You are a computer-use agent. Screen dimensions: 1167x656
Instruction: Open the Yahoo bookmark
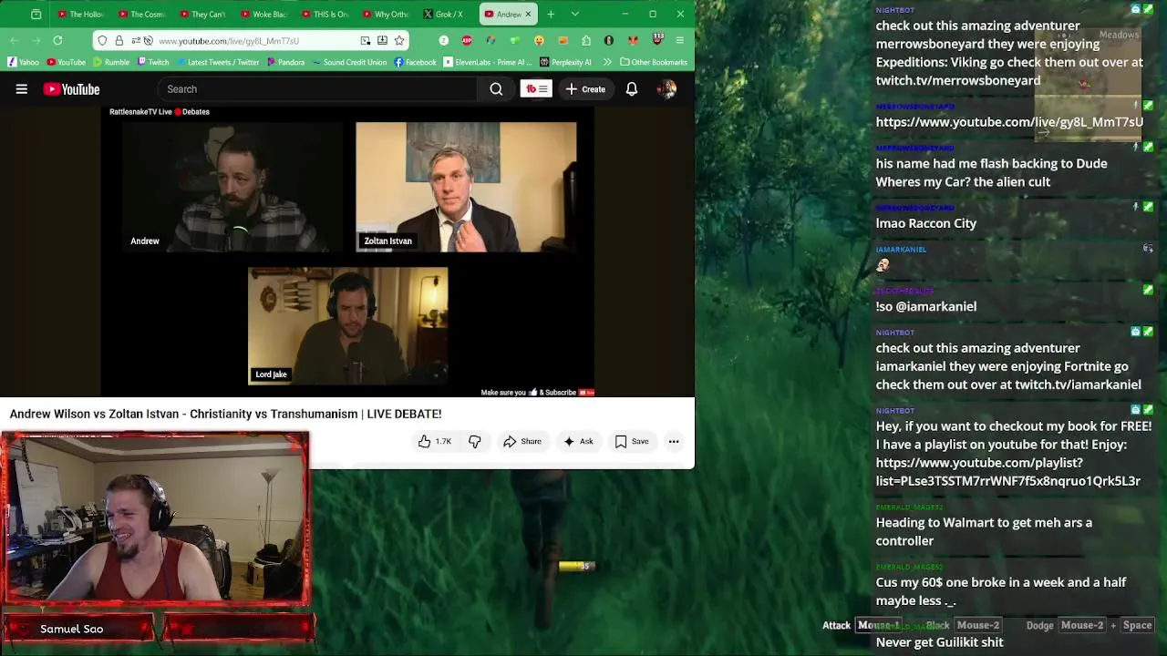(24, 62)
